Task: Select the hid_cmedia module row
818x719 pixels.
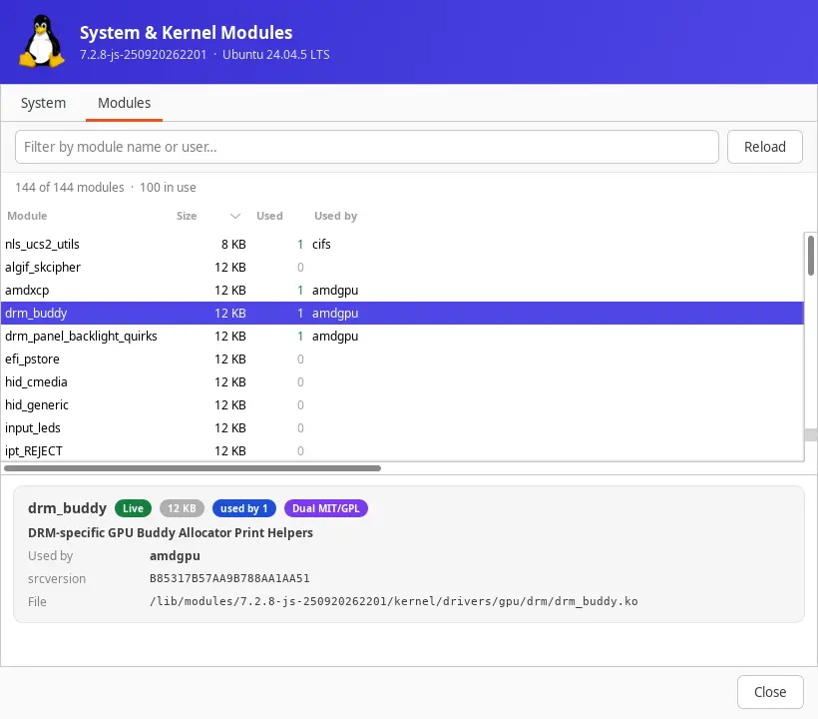Action: [402, 381]
